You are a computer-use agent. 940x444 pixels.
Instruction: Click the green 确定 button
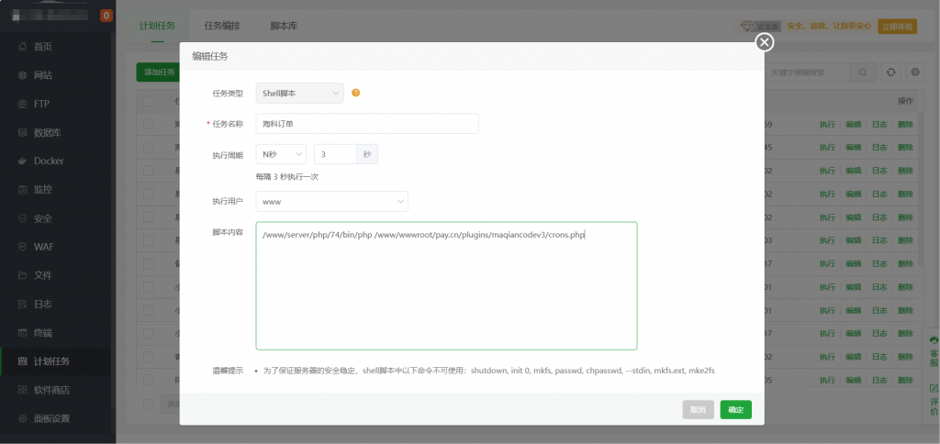pyautogui.click(x=735, y=410)
